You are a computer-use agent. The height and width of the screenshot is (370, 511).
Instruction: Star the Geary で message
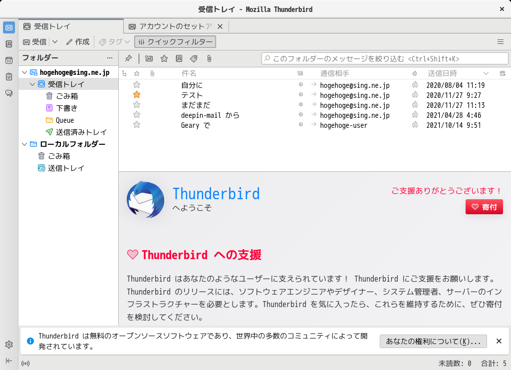(x=137, y=124)
